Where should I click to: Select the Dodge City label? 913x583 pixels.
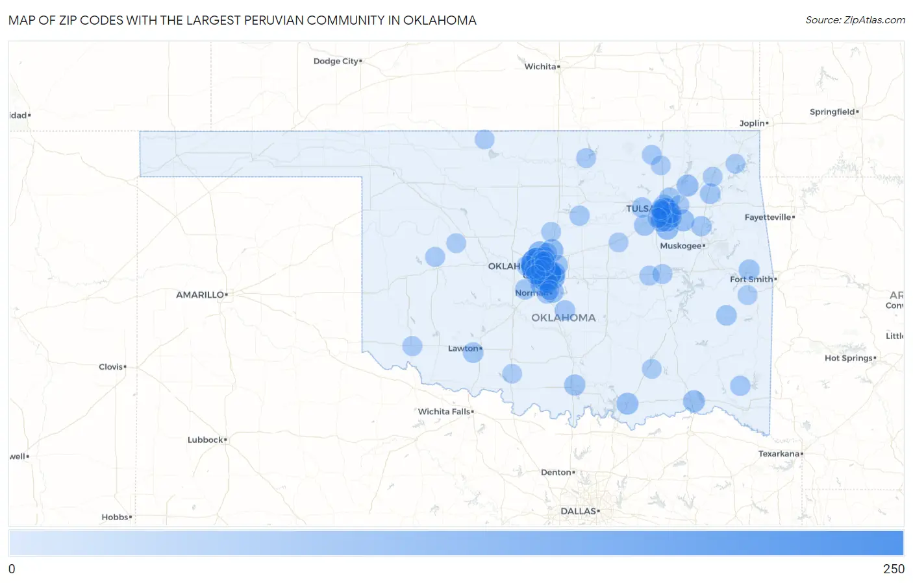click(336, 61)
